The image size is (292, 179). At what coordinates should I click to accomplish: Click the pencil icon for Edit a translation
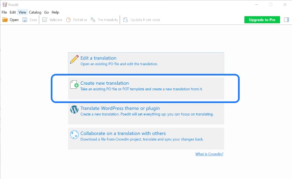74,60
